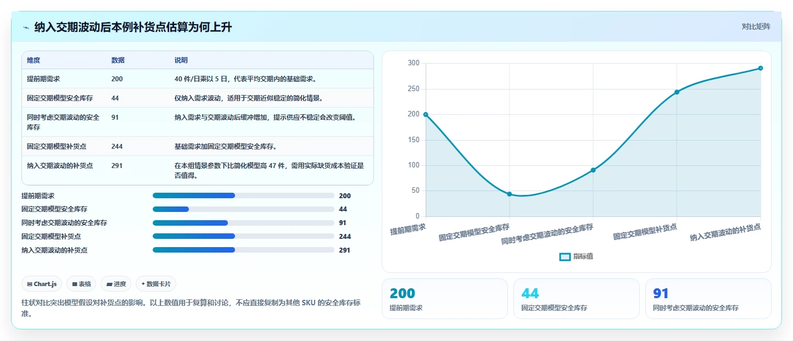Viewport: 793px width, 341px height.
Task: Open the 91 data card
Action: tap(708, 299)
